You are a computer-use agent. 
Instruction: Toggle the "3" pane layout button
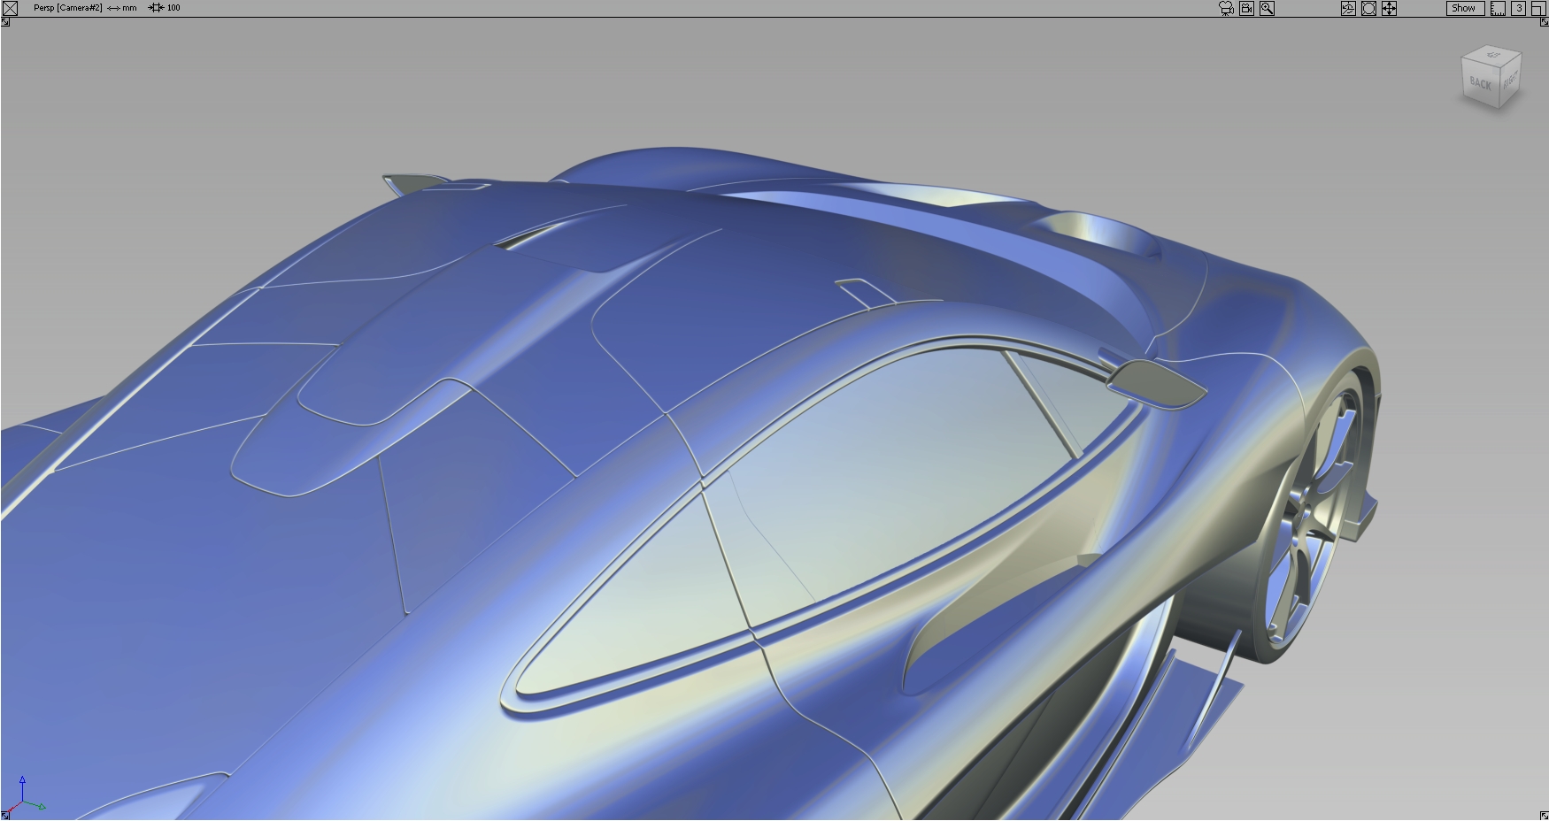tap(1519, 8)
